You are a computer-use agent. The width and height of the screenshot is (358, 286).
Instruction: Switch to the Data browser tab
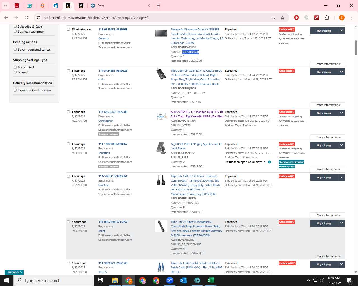[x=120, y=6]
